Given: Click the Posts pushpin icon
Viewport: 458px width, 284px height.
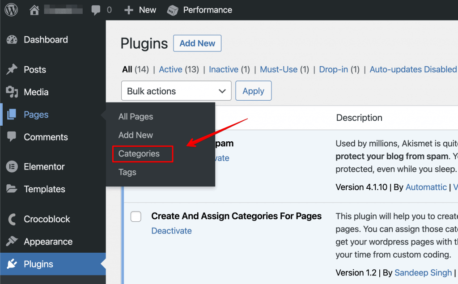Looking at the screenshot, I should click(12, 69).
